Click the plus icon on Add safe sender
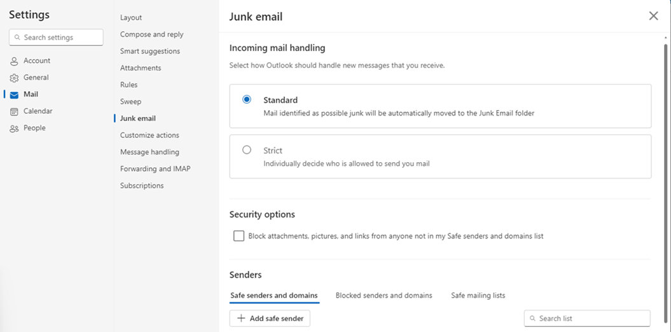This screenshot has width=671, height=332. 241,318
